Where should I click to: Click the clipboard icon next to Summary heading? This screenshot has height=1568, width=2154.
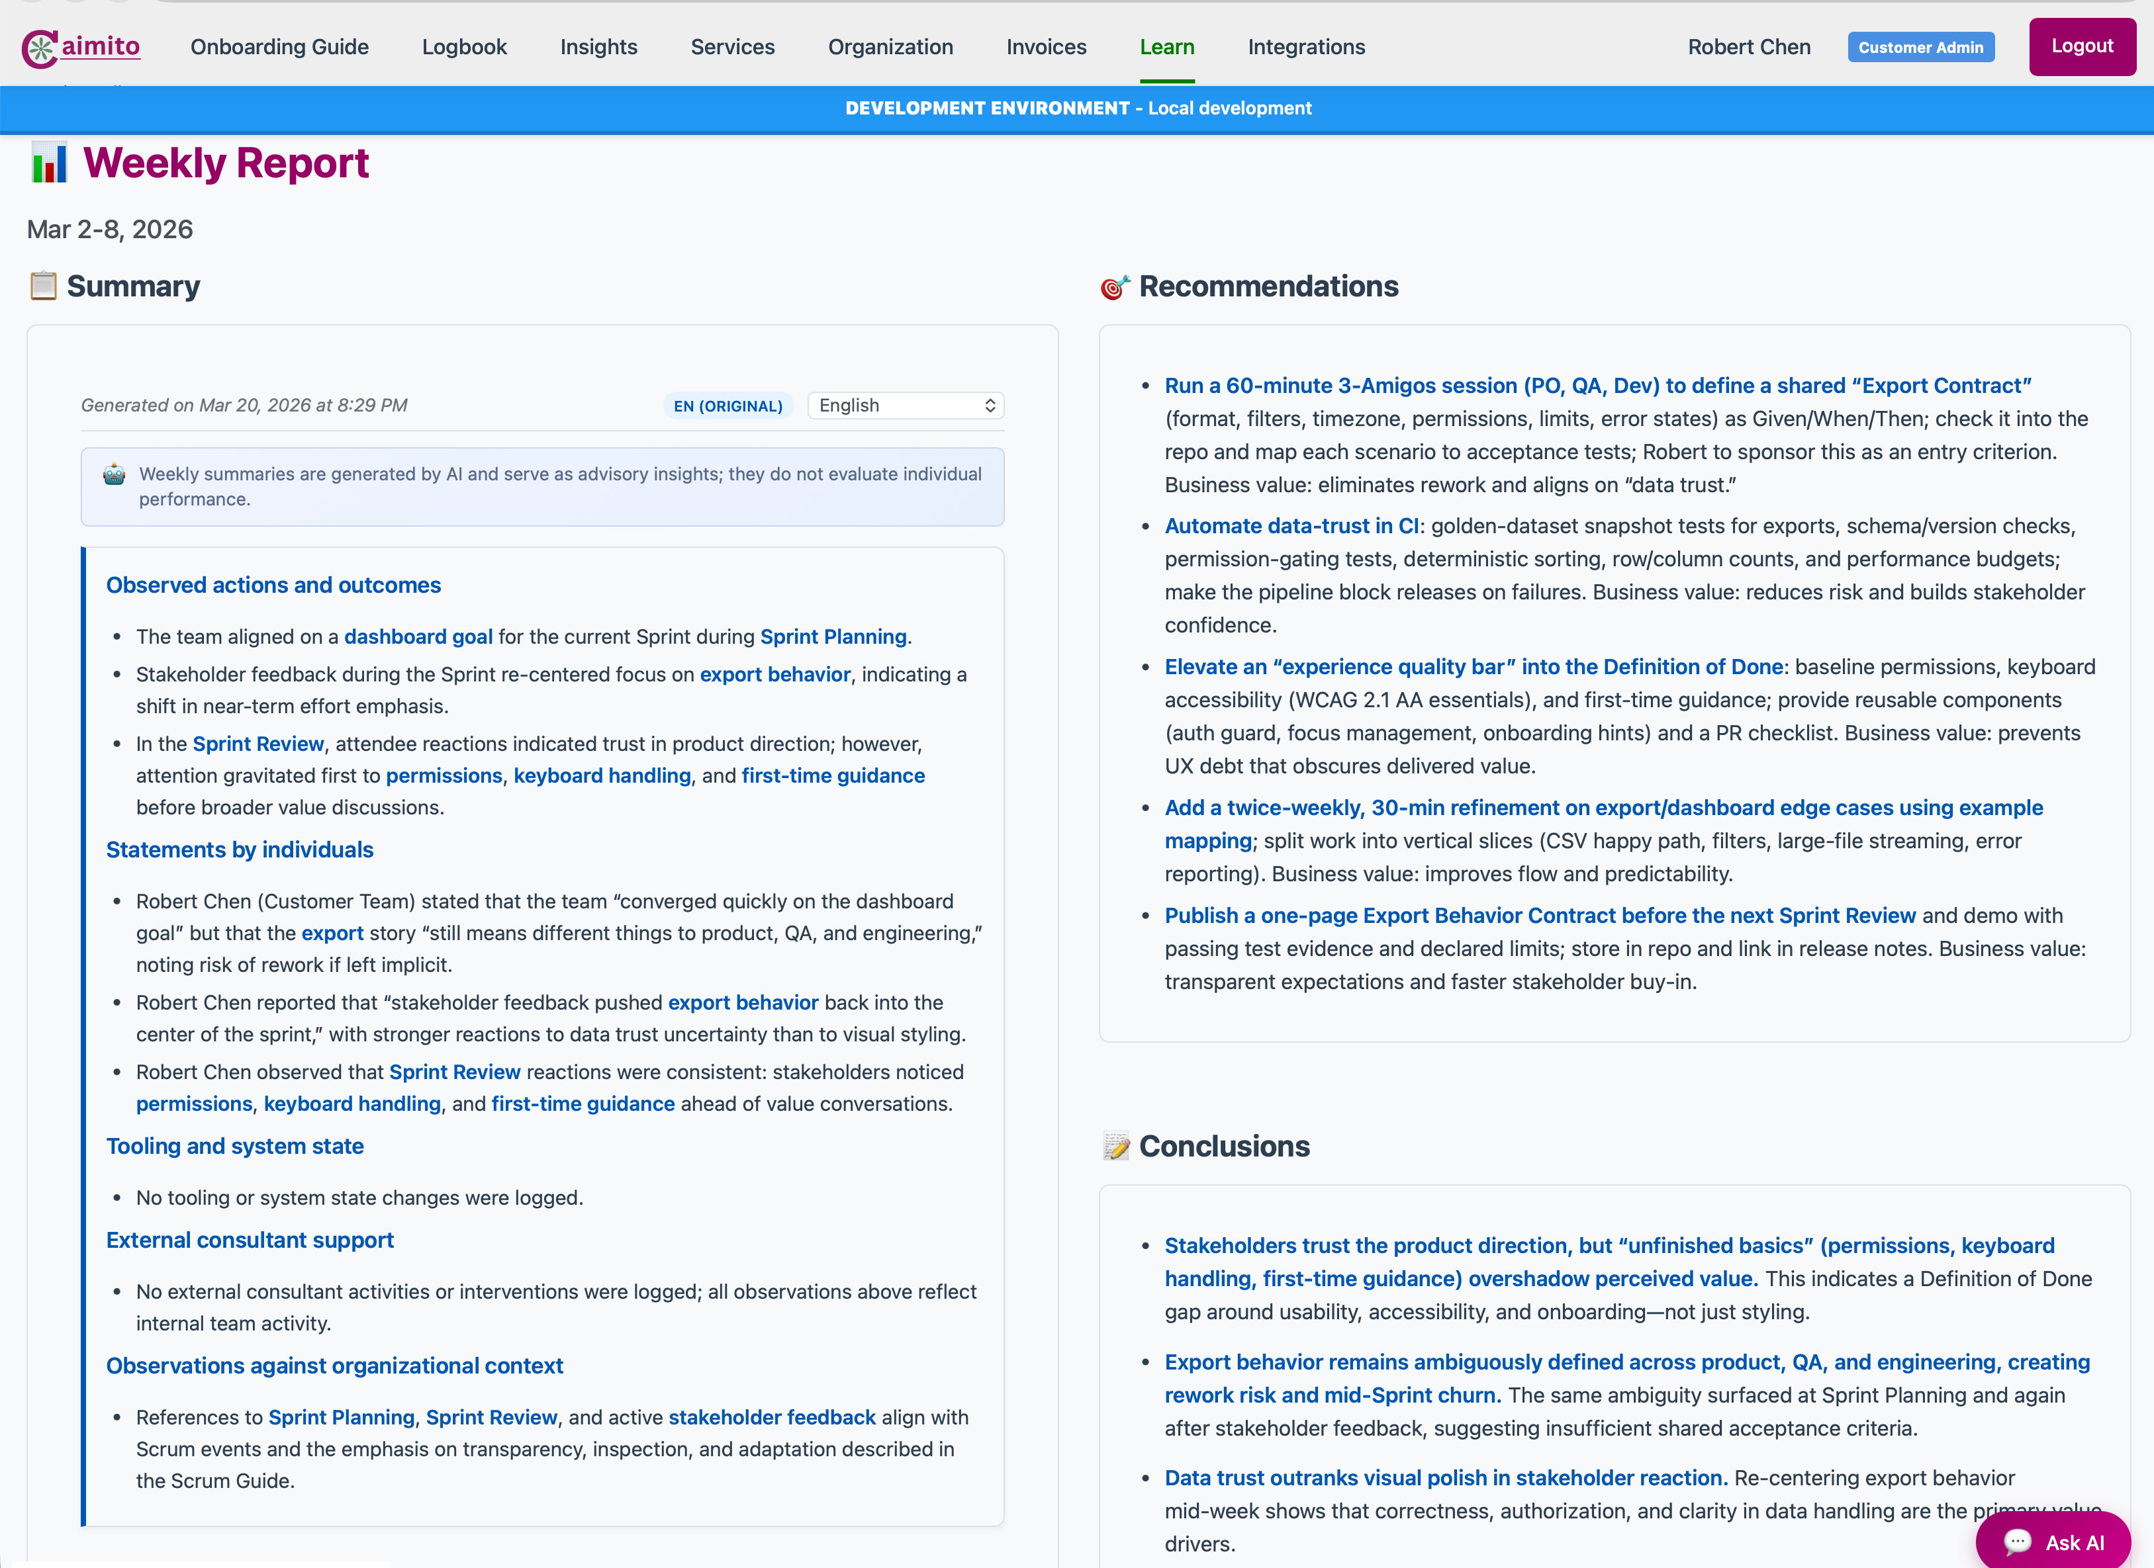click(42, 284)
